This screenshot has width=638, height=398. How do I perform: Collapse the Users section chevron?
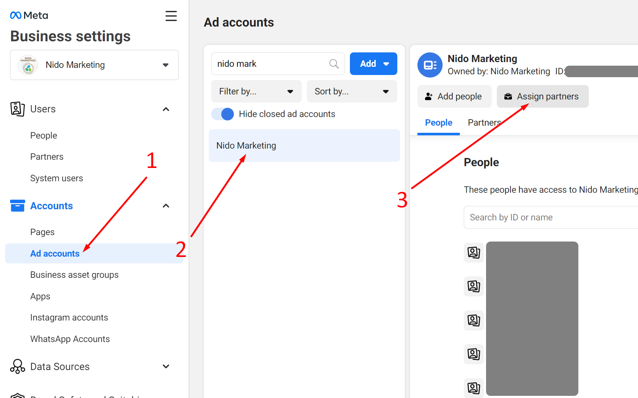point(166,109)
